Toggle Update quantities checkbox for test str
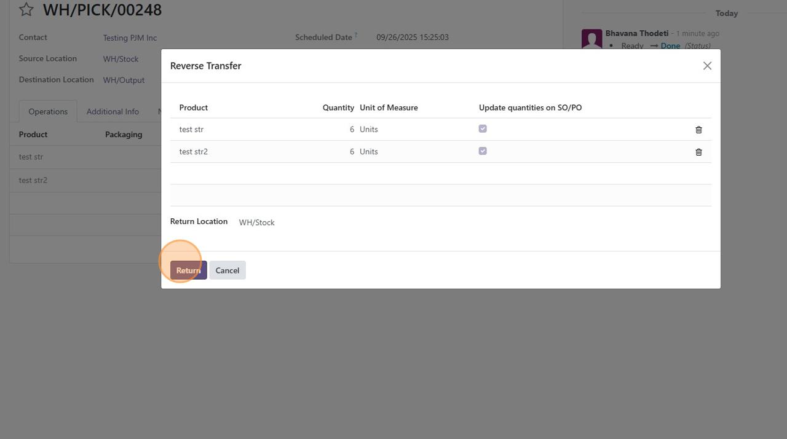This screenshot has height=439, width=787. tap(483, 129)
